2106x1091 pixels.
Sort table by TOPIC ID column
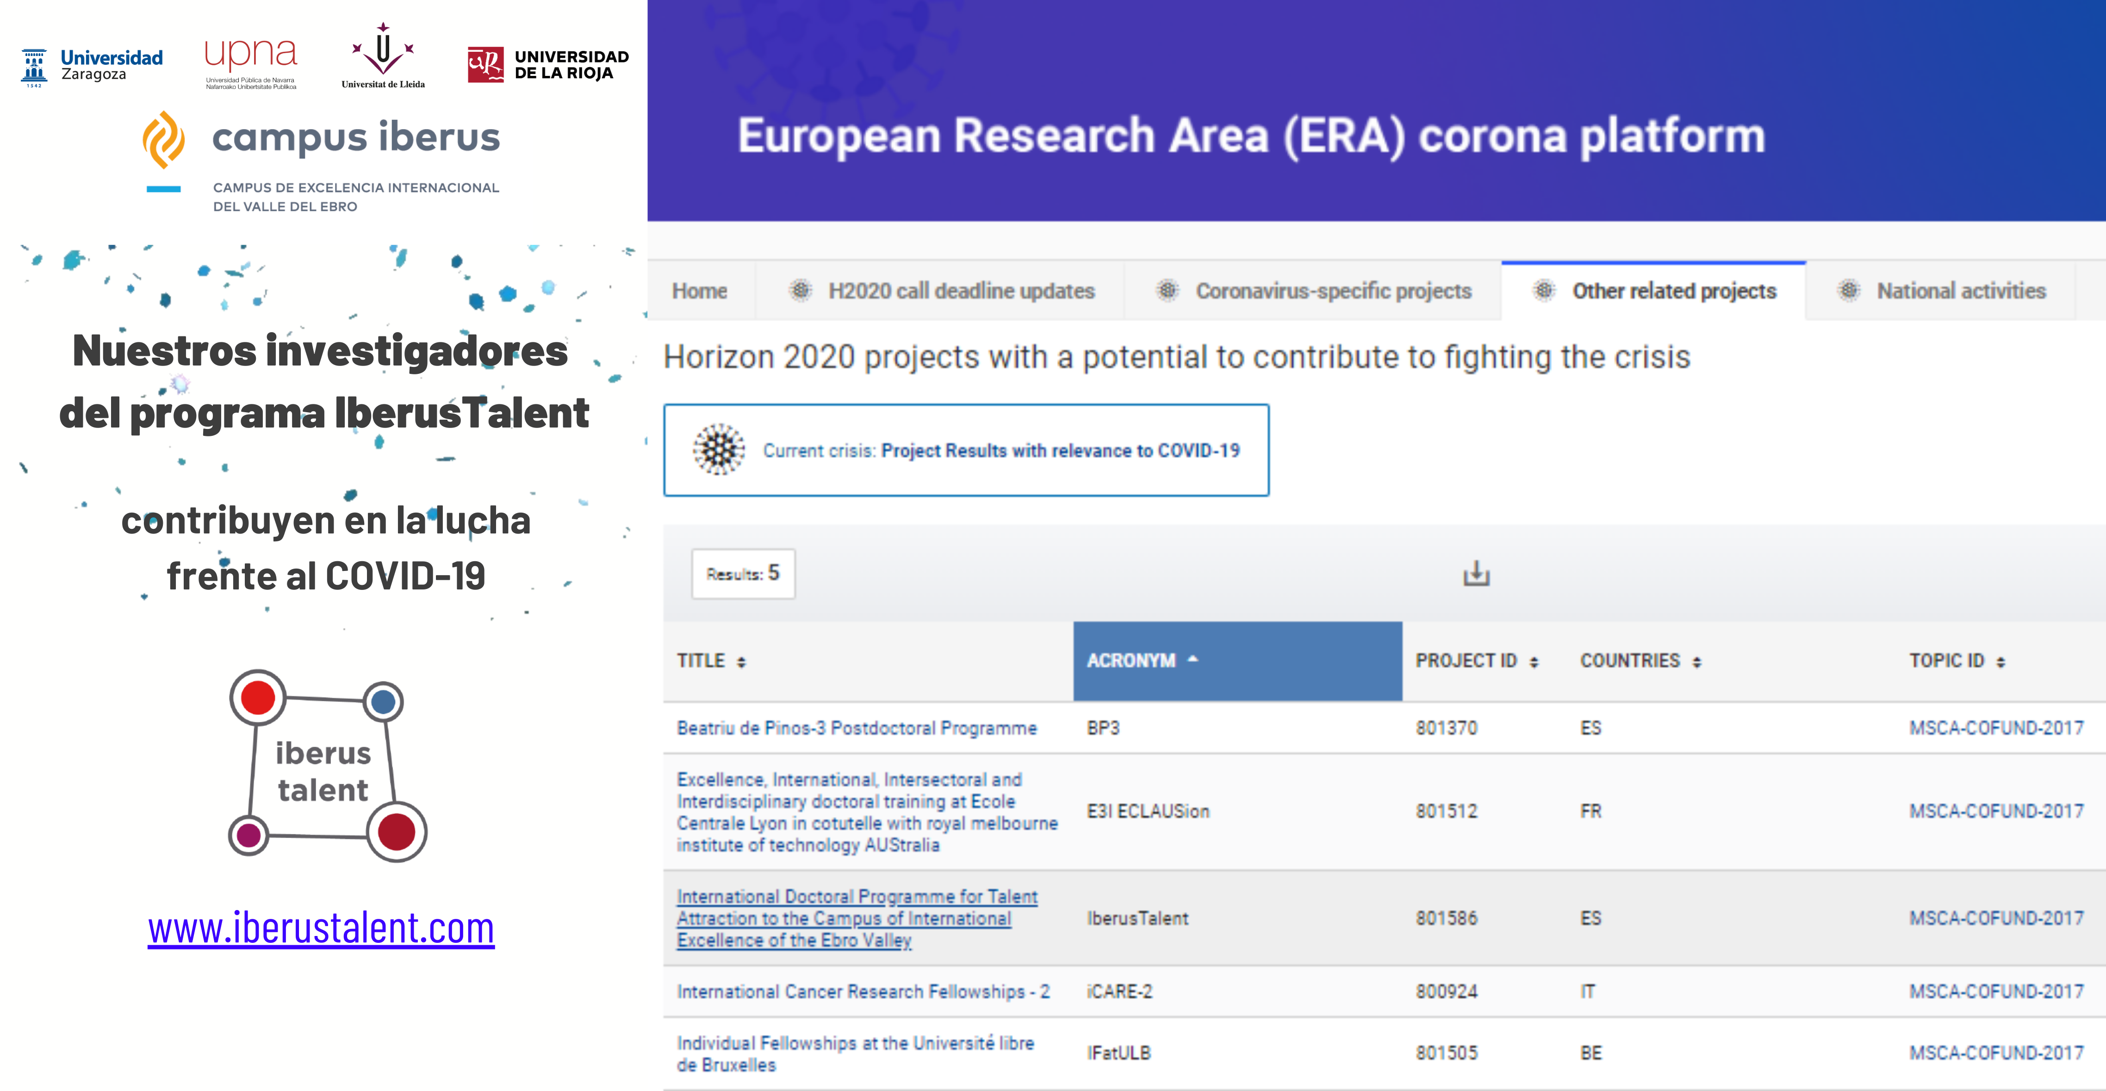pyautogui.click(x=1957, y=661)
